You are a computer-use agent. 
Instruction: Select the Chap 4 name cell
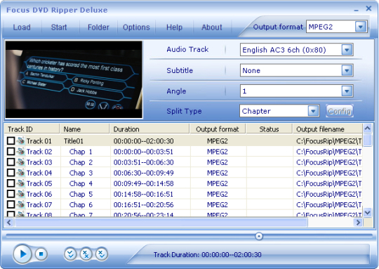click(x=81, y=183)
